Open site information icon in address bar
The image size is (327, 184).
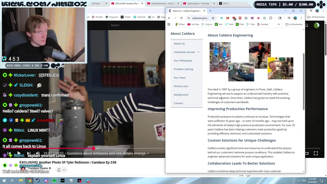point(189,18)
